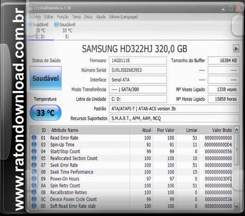The image size is (245, 216).
Task: Click status orb of Seek Time Performance row
Action: (34, 172)
